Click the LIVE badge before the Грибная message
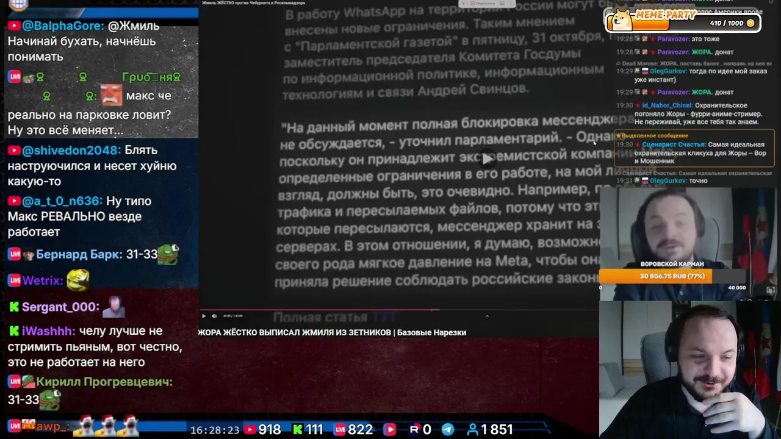Viewport: 781px width, 439px height. (x=15, y=77)
